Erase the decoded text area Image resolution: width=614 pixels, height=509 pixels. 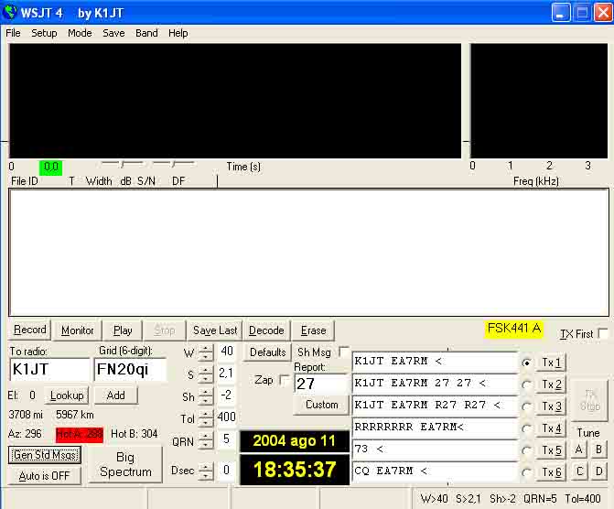tap(313, 330)
